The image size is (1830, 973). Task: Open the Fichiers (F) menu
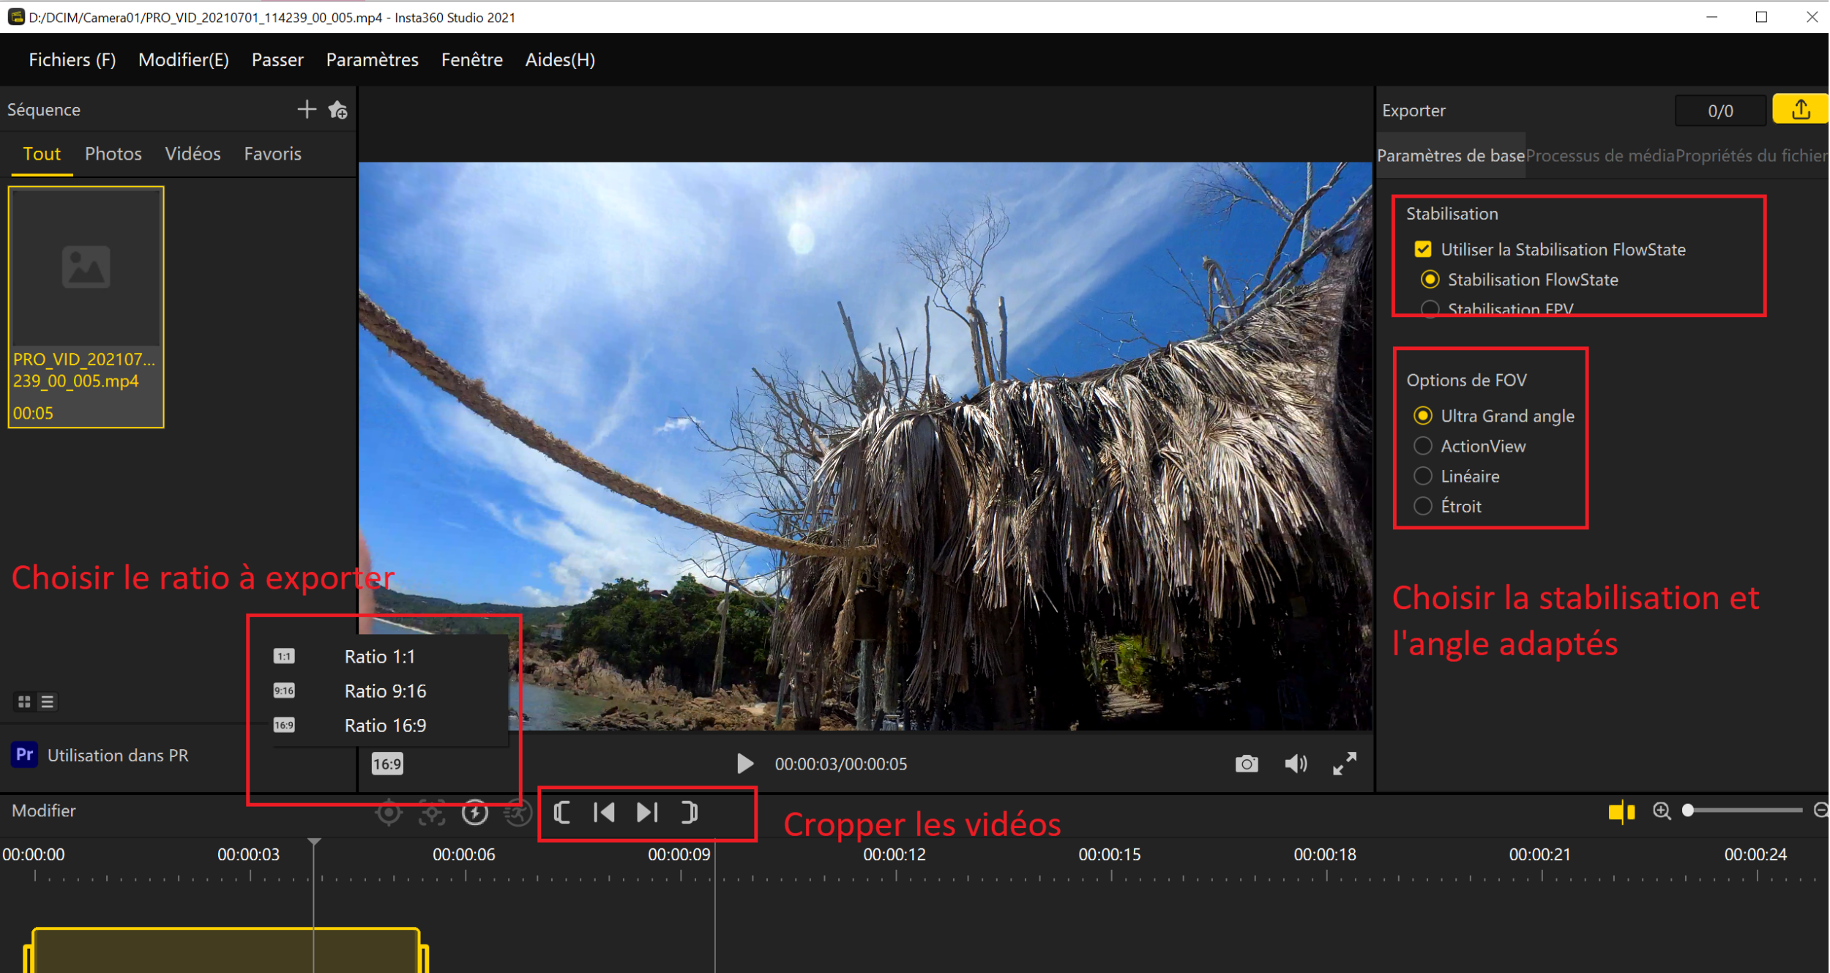(72, 59)
